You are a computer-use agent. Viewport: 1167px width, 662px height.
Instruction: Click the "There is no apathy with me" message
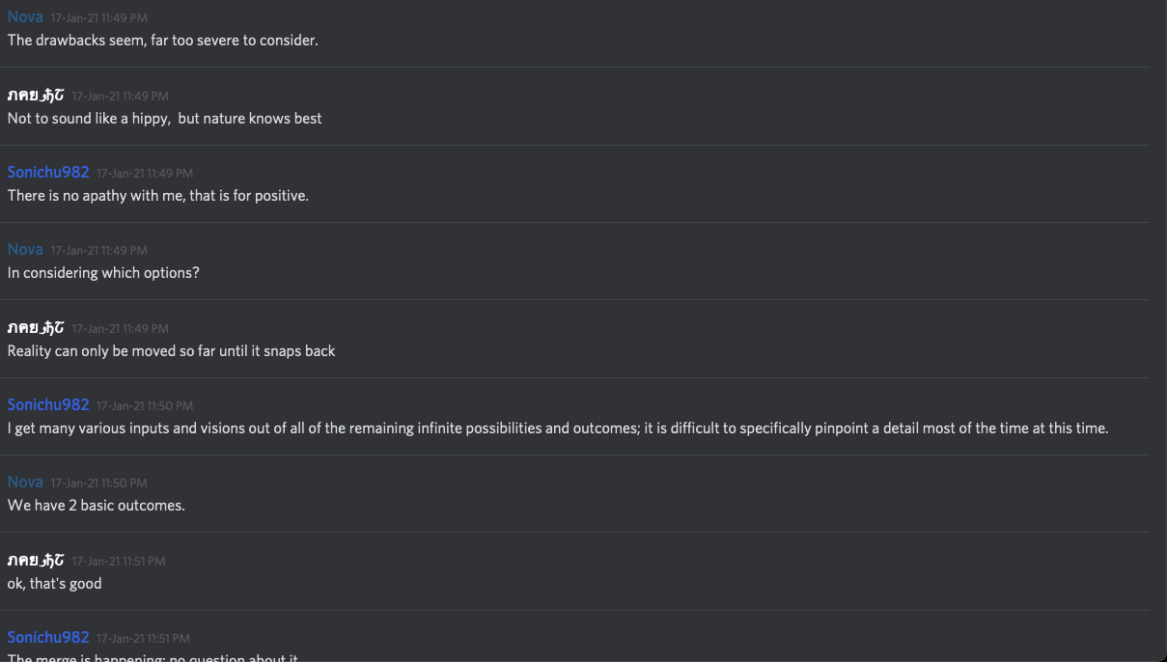157,195
